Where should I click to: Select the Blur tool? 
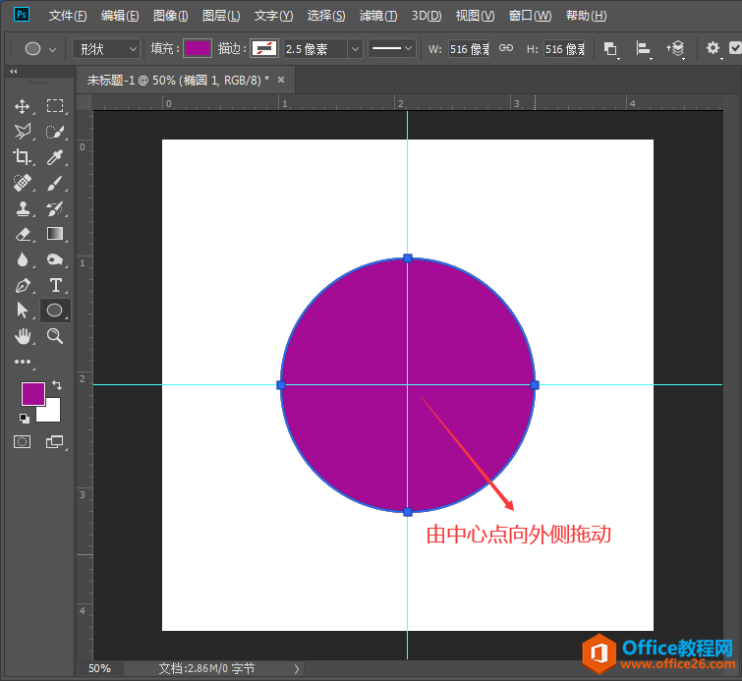click(x=23, y=259)
